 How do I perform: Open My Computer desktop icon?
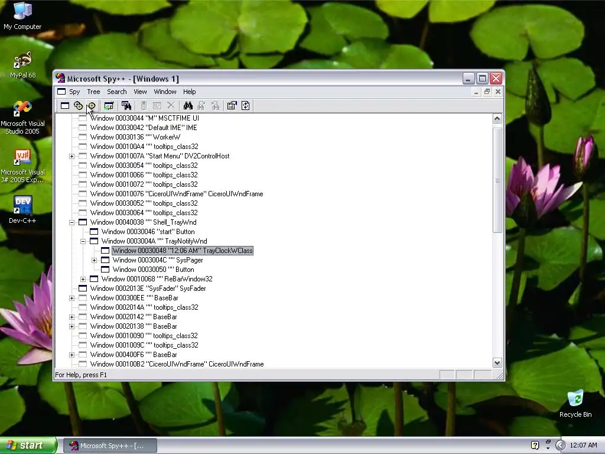click(x=22, y=16)
